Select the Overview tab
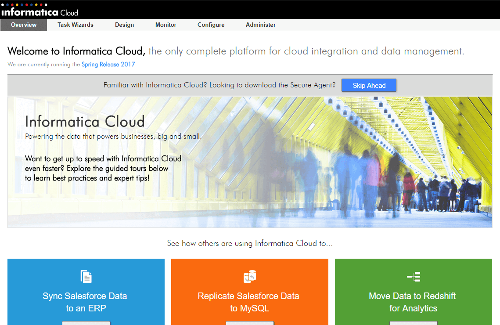Viewport: 500px width, 325px height. pos(24,25)
